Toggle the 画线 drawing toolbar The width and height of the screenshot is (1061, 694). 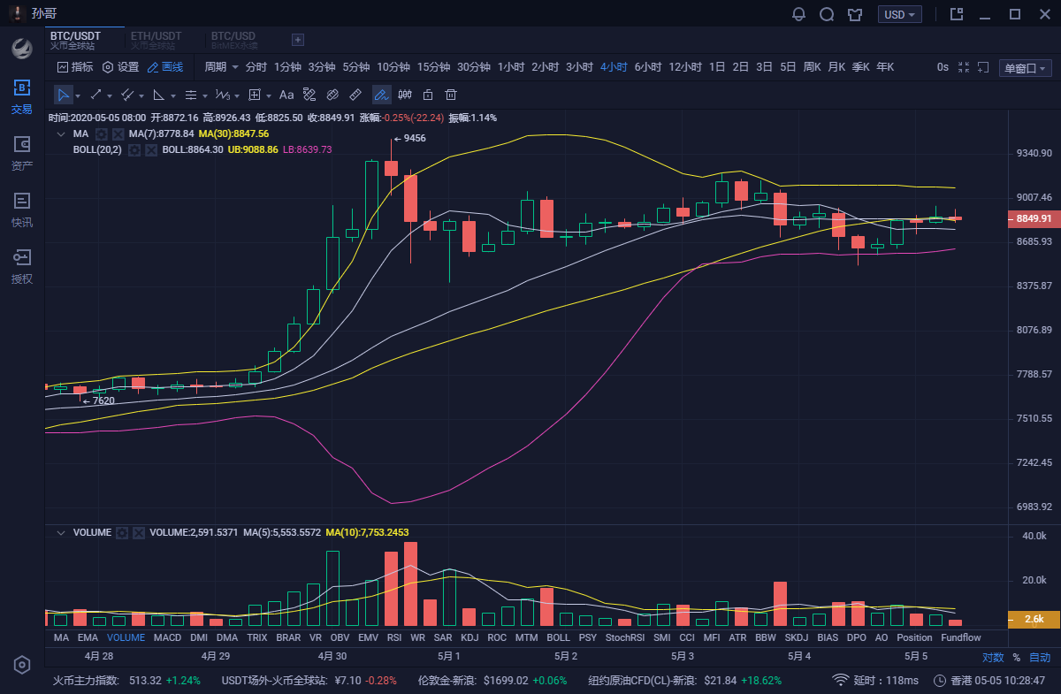[165, 67]
